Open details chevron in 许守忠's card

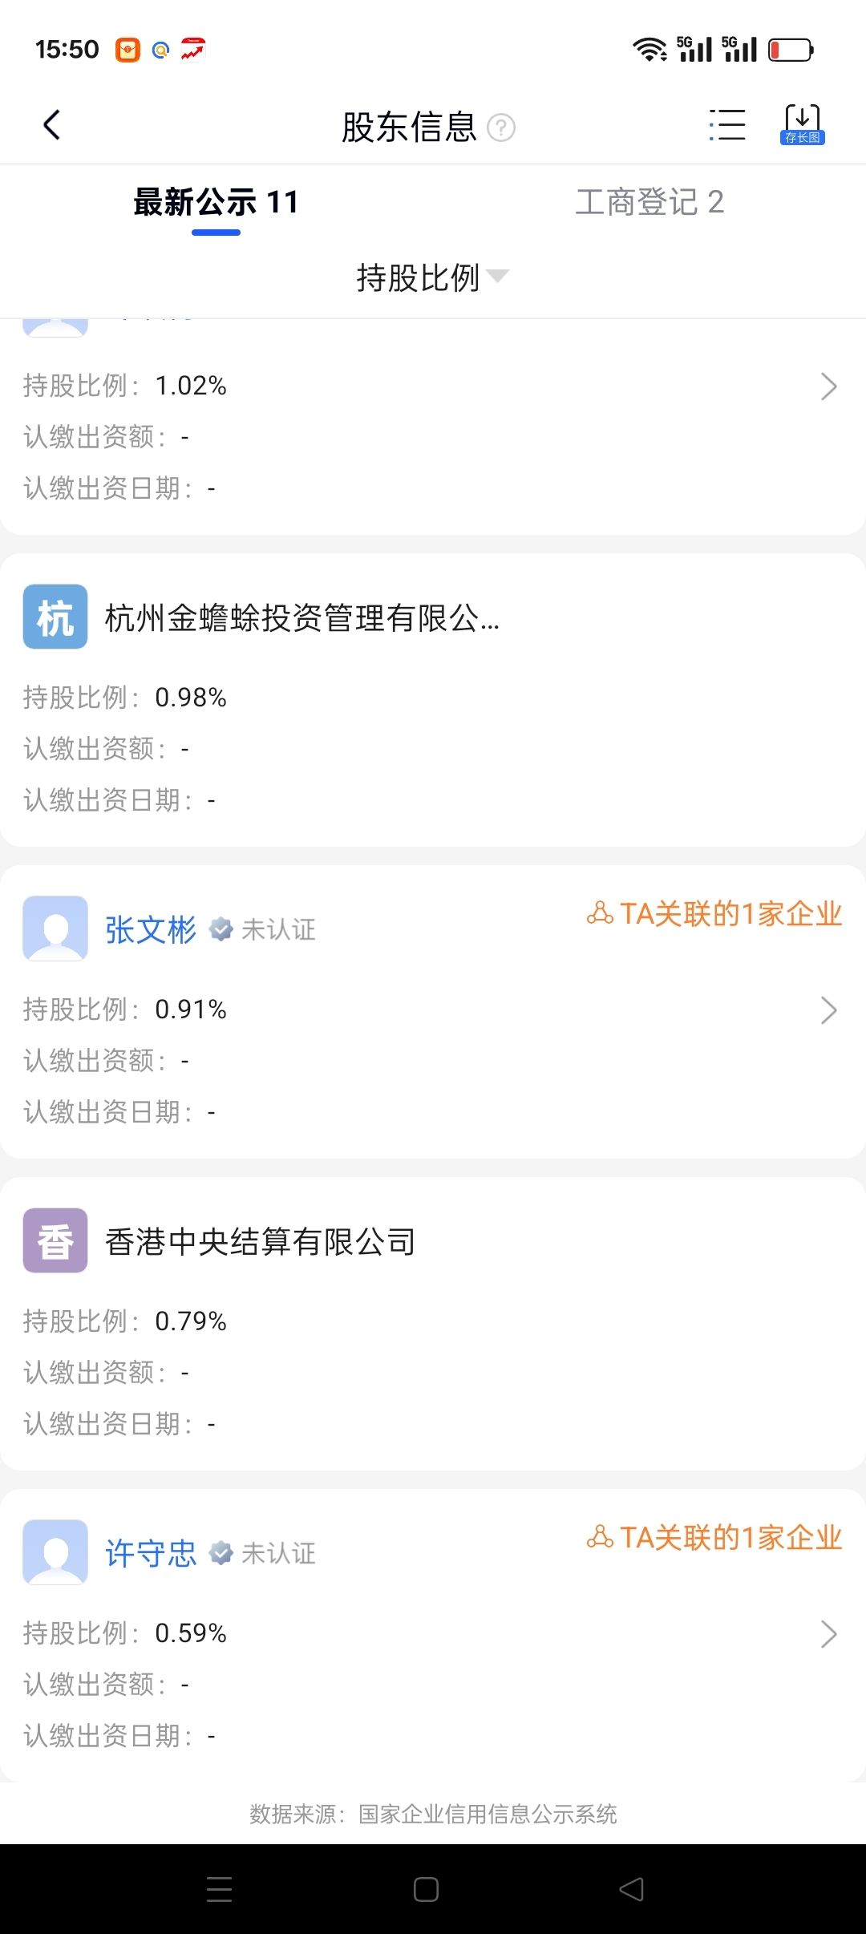pyautogui.click(x=828, y=1634)
